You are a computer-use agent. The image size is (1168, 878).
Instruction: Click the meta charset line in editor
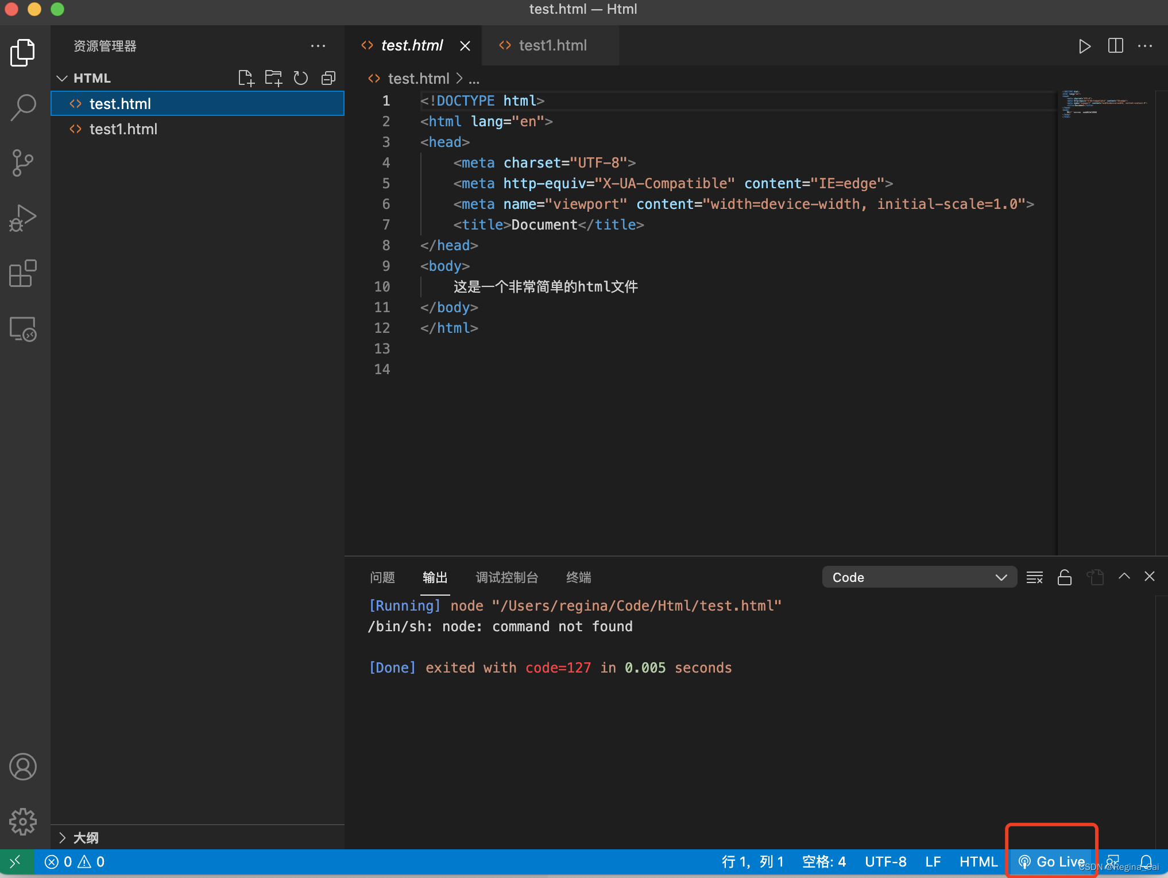click(544, 163)
